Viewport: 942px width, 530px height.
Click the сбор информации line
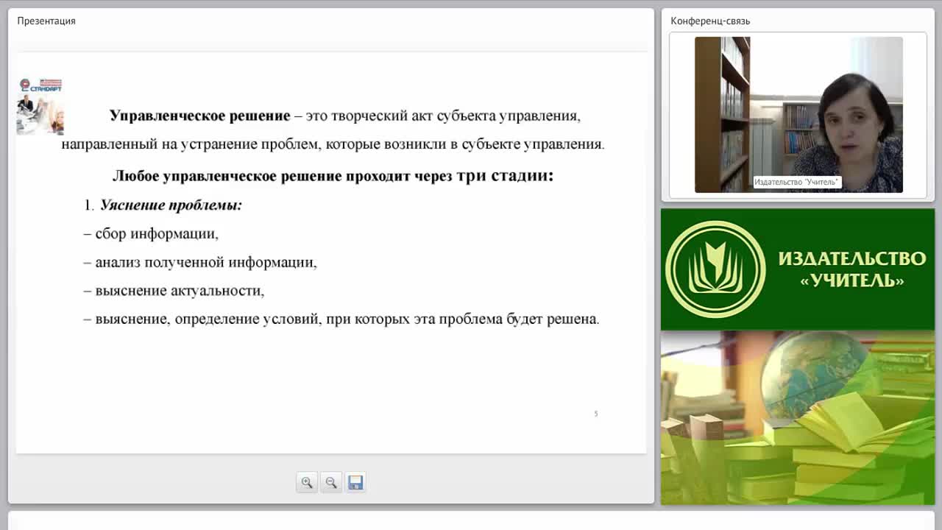151,233
